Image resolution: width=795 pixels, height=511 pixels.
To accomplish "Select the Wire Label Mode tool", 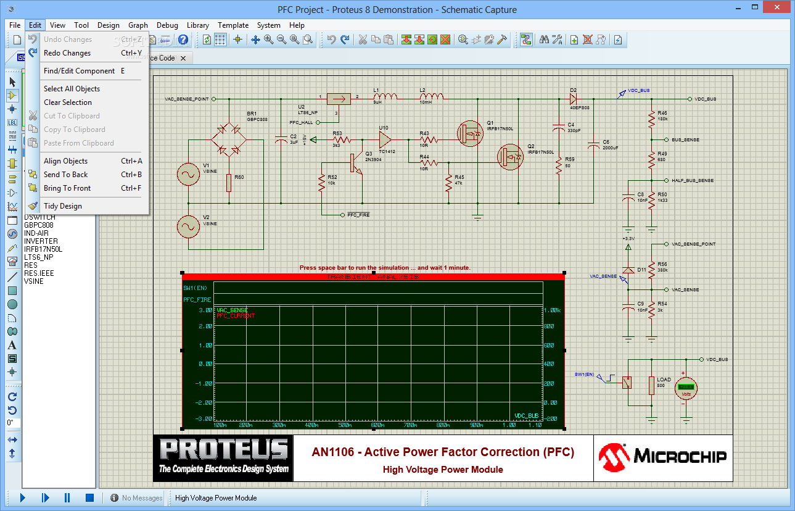I will click(x=12, y=122).
